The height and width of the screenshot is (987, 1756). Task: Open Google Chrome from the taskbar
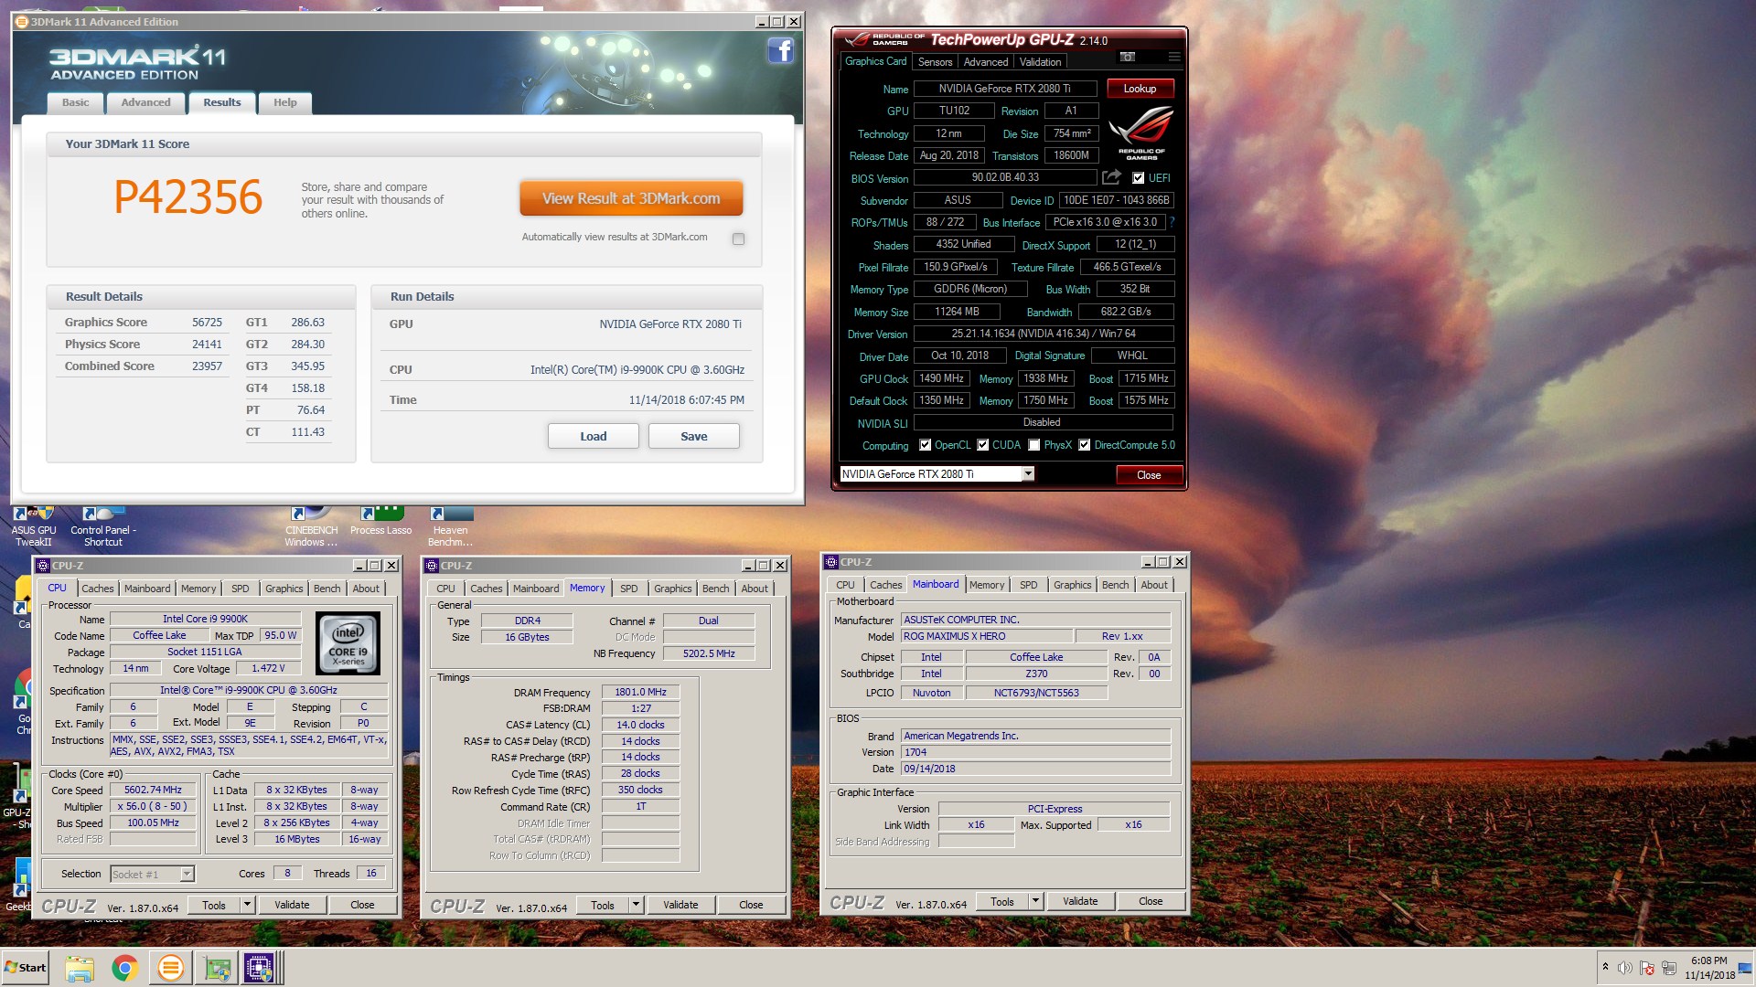pos(125,968)
